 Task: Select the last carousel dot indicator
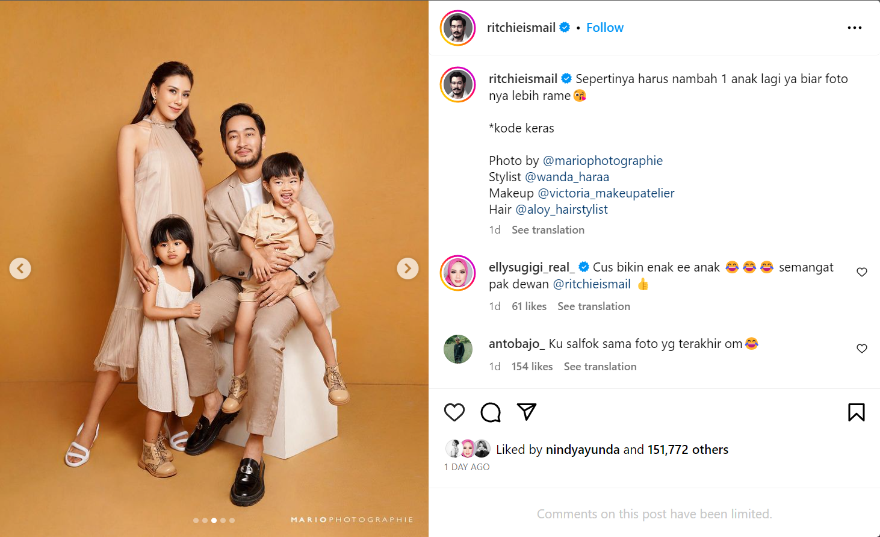[232, 520]
